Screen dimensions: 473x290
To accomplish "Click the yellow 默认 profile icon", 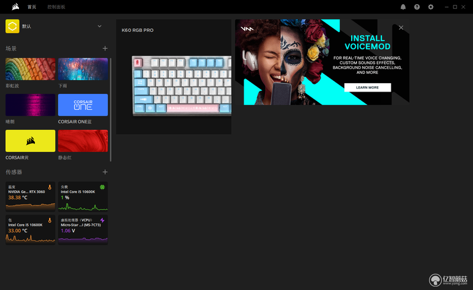I will 12,26.
